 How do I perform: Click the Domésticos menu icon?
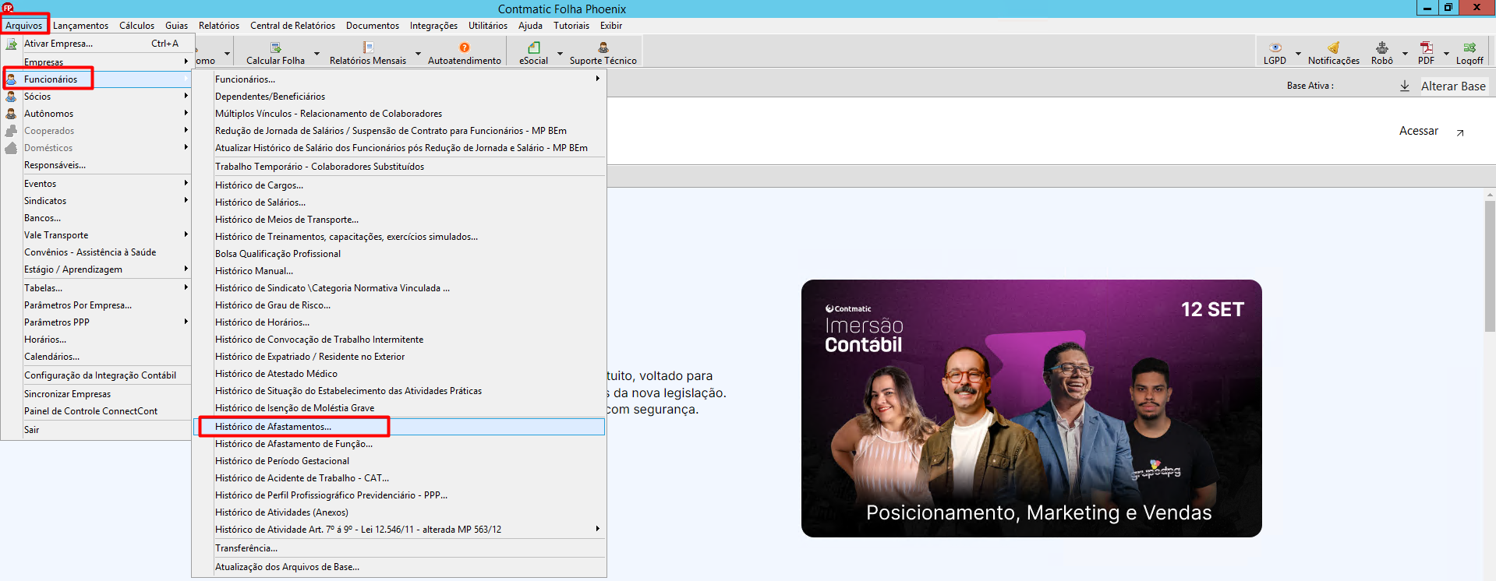[x=11, y=148]
